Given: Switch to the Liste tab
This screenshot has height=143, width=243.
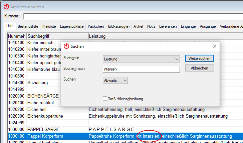Looking at the screenshot, I should 10,26.
